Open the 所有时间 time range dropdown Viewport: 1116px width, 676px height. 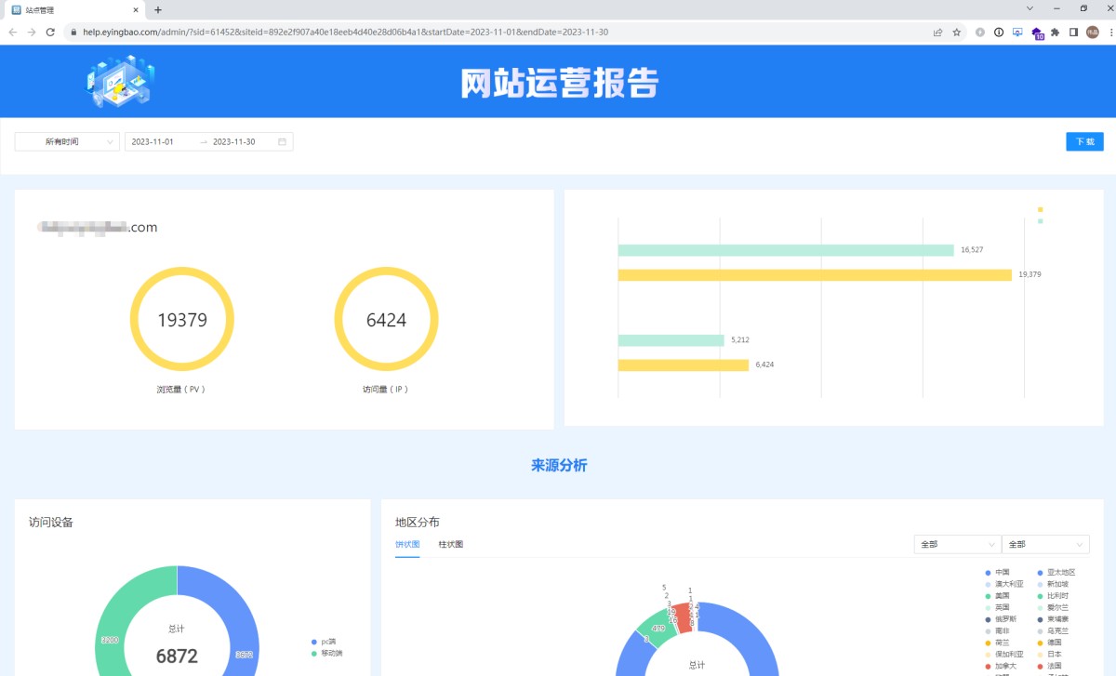point(67,141)
